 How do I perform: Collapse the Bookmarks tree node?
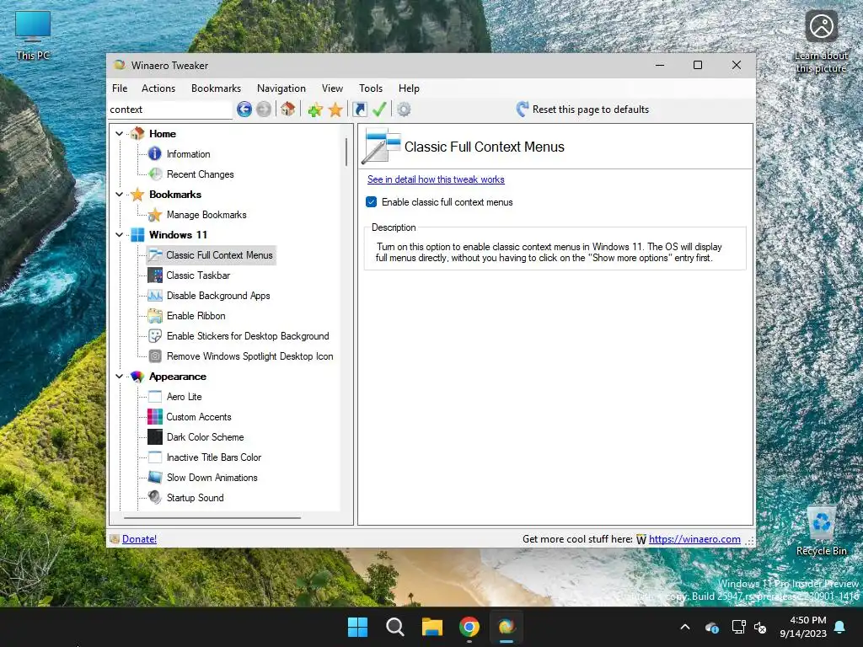tap(119, 195)
